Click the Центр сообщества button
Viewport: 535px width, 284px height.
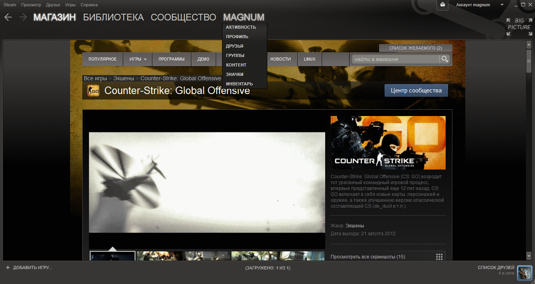[416, 90]
